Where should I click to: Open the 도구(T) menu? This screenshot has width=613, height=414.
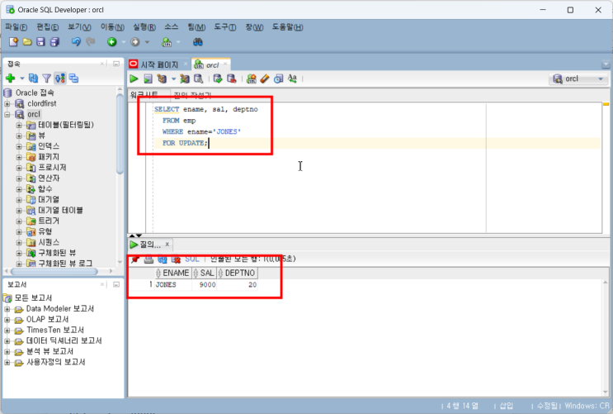224,27
